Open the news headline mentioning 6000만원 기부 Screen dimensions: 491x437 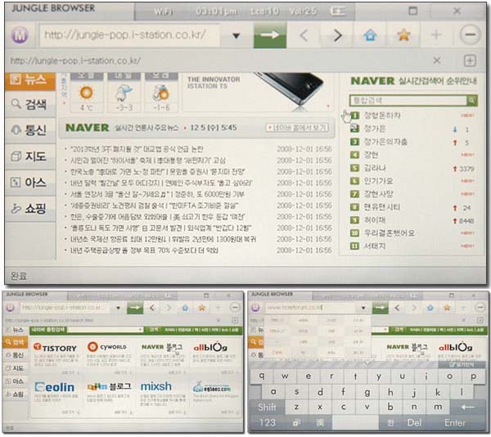(x=157, y=195)
